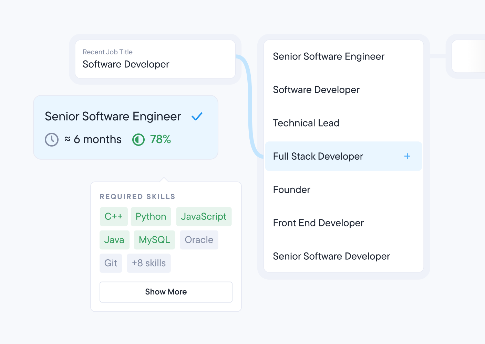Select the Senior Software Engineer card

click(126, 127)
